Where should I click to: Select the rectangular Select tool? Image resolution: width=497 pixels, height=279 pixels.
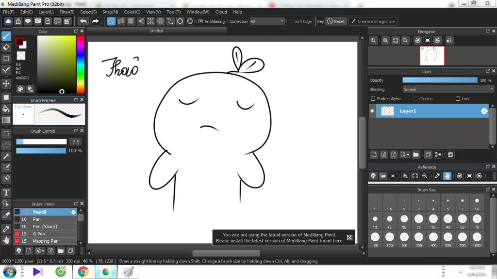(6, 134)
